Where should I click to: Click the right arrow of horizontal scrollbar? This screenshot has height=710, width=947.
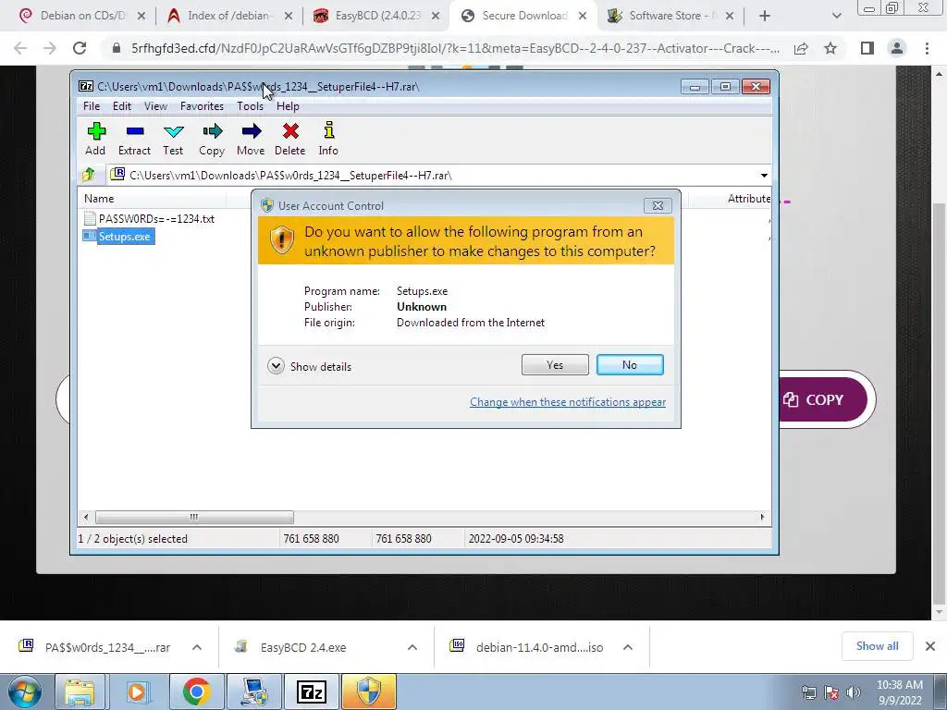tap(762, 518)
